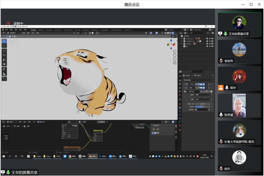
Task: Collapse the second modifier panel
Action: [184, 88]
